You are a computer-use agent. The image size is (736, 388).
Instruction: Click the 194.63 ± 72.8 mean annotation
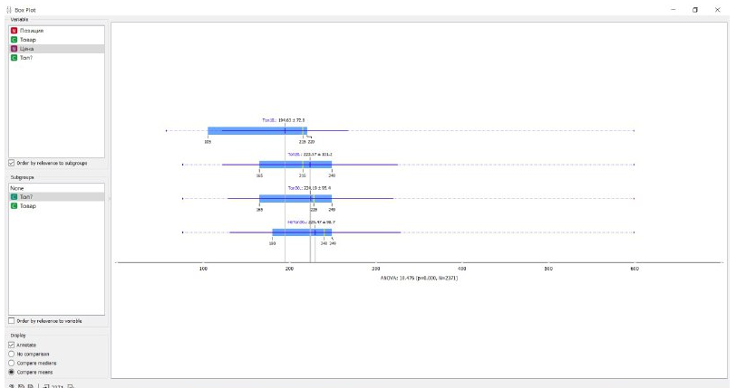point(292,120)
